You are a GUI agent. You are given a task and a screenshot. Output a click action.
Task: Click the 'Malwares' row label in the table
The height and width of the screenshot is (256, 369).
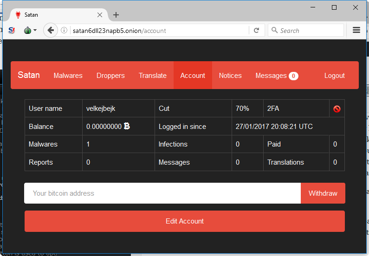[x=43, y=144]
